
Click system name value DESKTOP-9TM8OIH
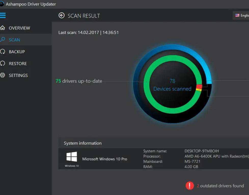202,151
